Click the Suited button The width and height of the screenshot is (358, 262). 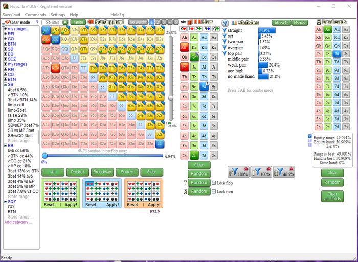pos(127,172)
